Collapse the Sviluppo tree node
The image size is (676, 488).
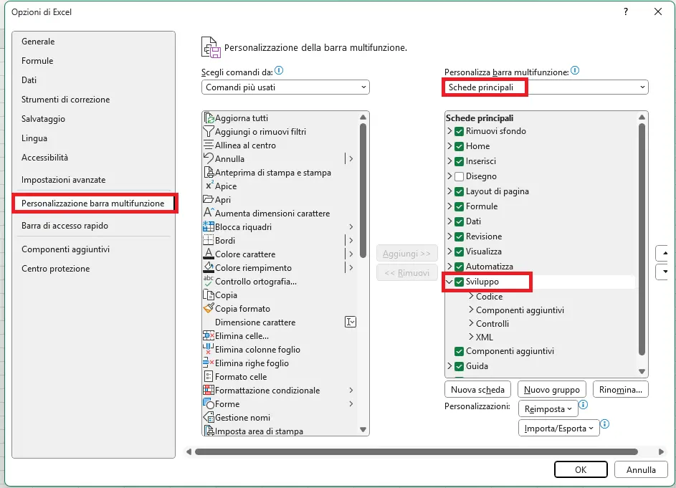pyautogui.click(x=449, y=282)
